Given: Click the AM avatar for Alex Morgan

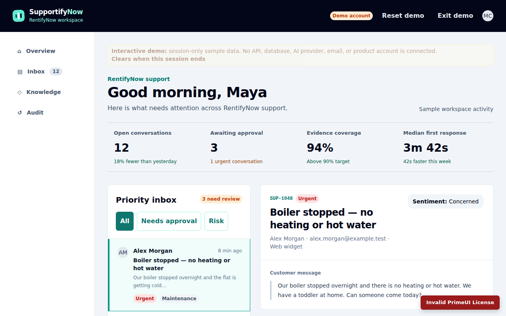Looking at the screenshot, I should coord(123,252).
